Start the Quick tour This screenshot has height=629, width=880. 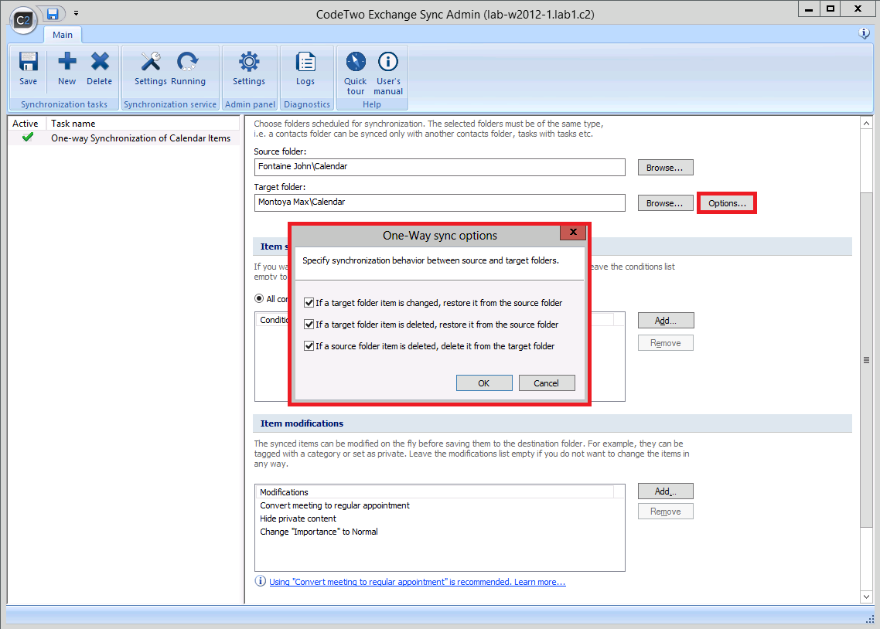tap(355, 73)
